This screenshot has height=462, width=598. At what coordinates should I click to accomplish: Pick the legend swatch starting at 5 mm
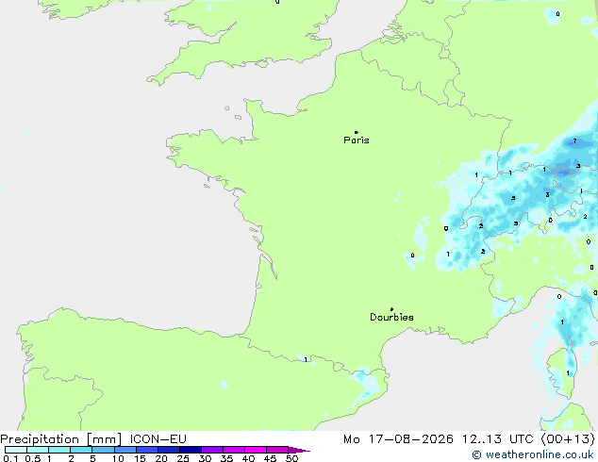[x=104, y=450]
